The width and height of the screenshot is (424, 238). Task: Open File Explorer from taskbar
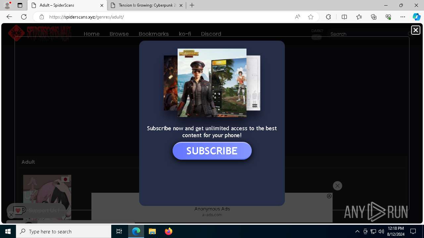coord(152,231)
